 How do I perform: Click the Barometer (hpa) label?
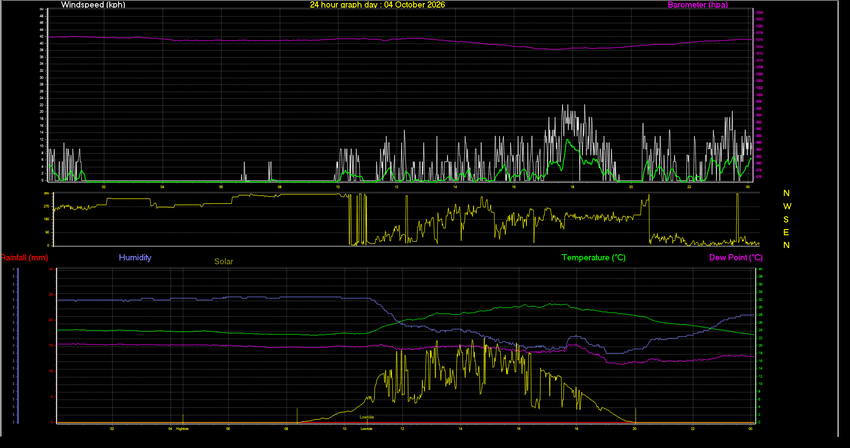697,5
